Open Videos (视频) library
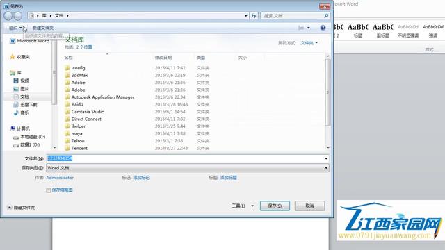The height and width of the screenshot is (250, 445). pos(22,81)
